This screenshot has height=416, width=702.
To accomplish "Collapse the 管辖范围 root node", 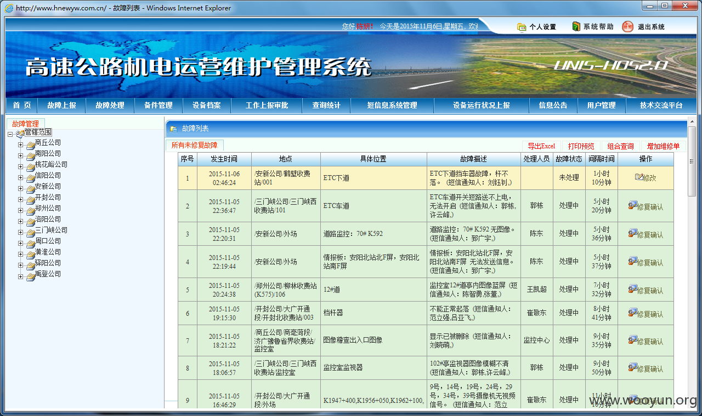I will click(10, 134).
